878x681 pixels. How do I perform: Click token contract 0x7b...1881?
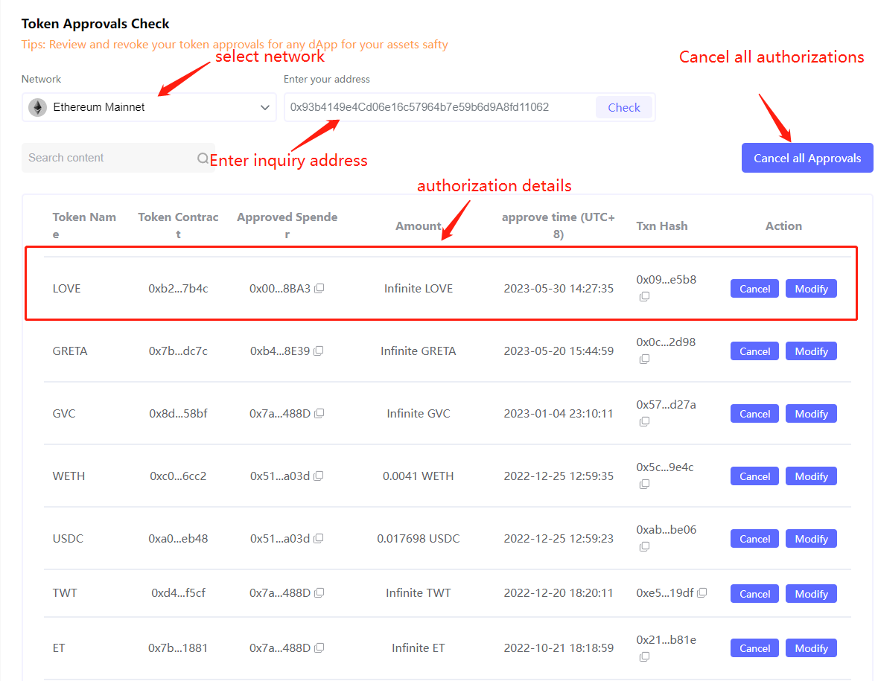[178, 648]
